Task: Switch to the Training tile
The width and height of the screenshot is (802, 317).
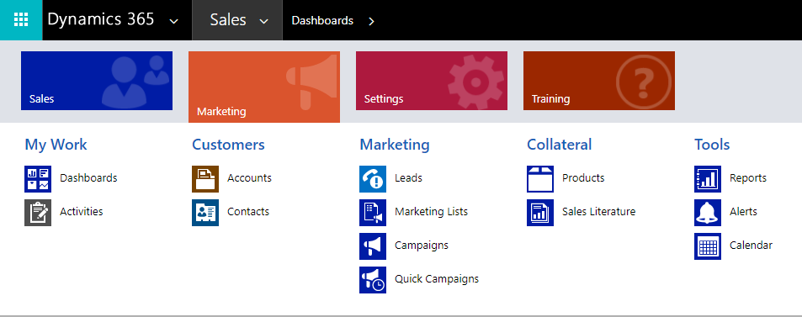Action: pos(599,81)
